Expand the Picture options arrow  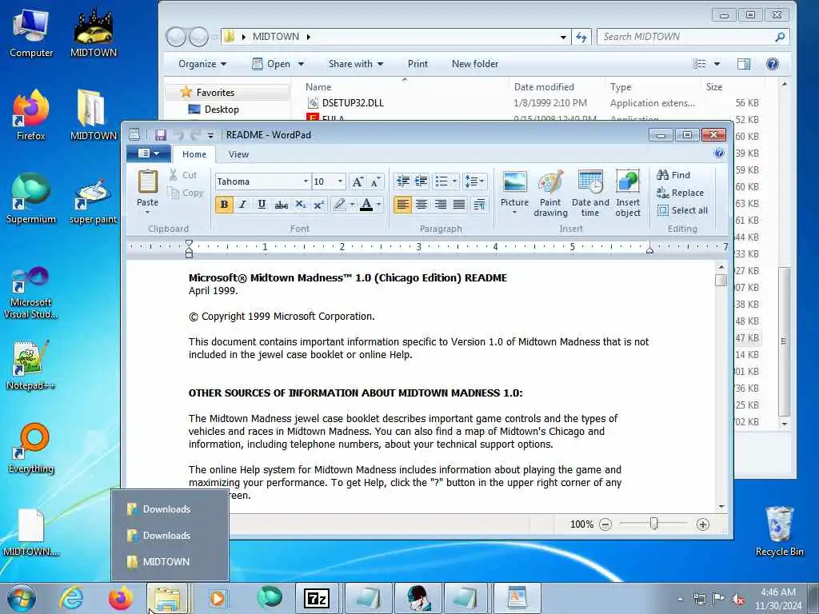coord(514,213)
